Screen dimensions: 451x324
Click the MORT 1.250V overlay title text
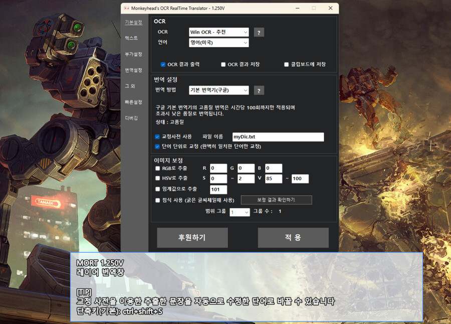click(x=100, y=263)
